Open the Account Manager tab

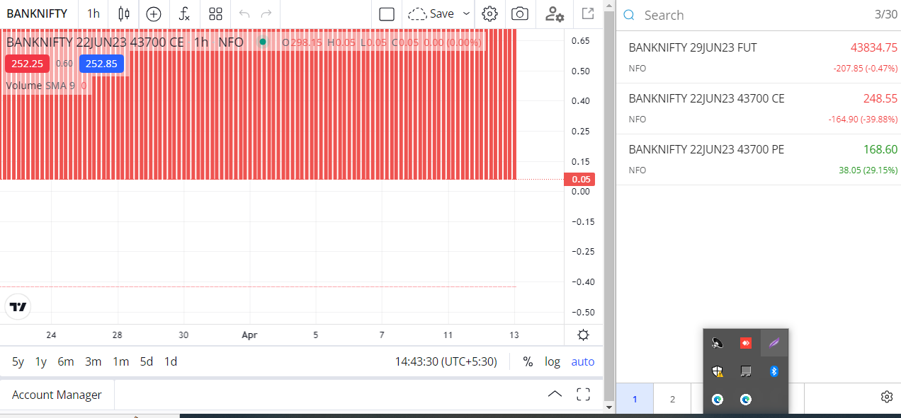tap(57, 395)
